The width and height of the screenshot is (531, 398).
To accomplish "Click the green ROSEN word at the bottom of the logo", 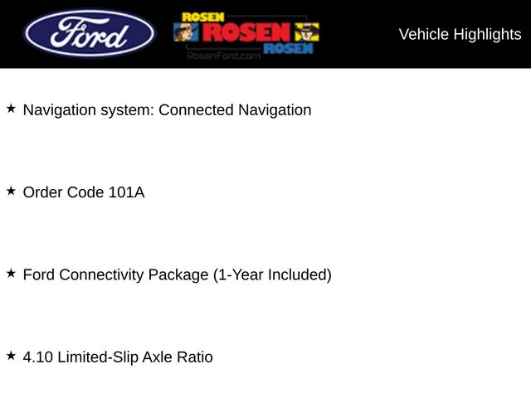I will (x=289, y=49).
